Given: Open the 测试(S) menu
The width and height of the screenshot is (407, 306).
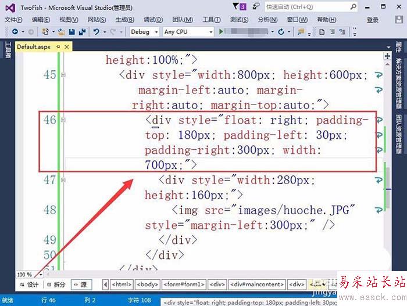Looking at the screenshot, I should click(239, 20).
